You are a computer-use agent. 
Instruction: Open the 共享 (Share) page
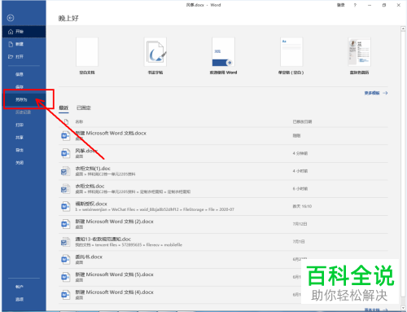tap(24, 137)
